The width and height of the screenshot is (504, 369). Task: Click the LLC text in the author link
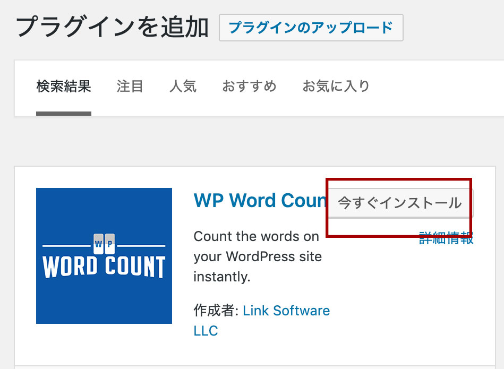coord(206,331)
